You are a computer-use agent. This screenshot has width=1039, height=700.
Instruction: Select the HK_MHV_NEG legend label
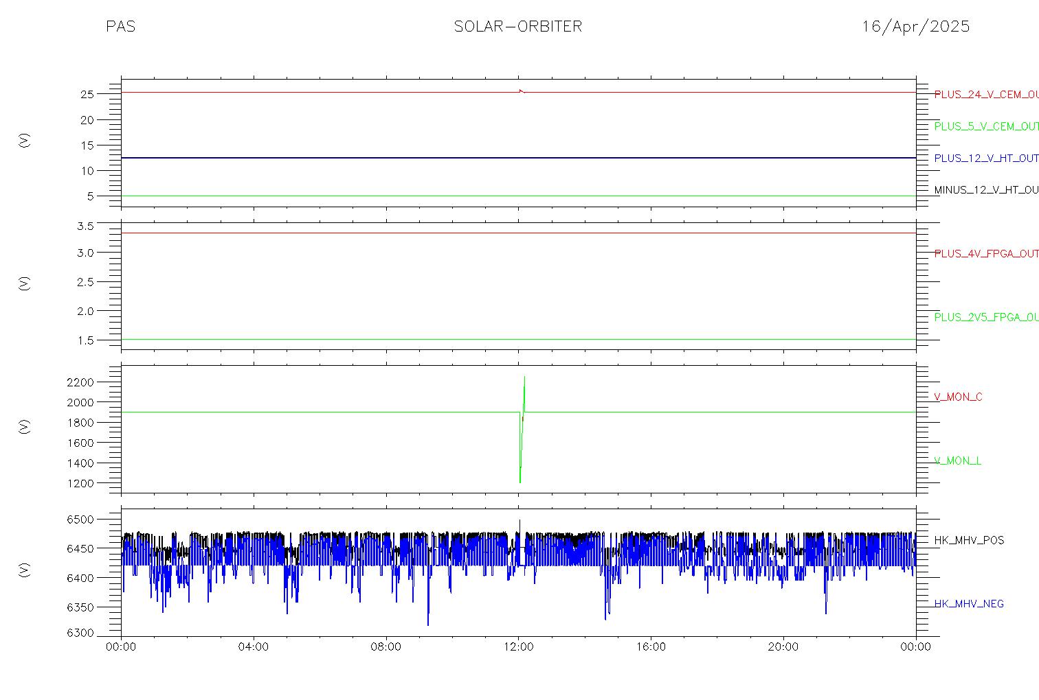coord(969,604)
